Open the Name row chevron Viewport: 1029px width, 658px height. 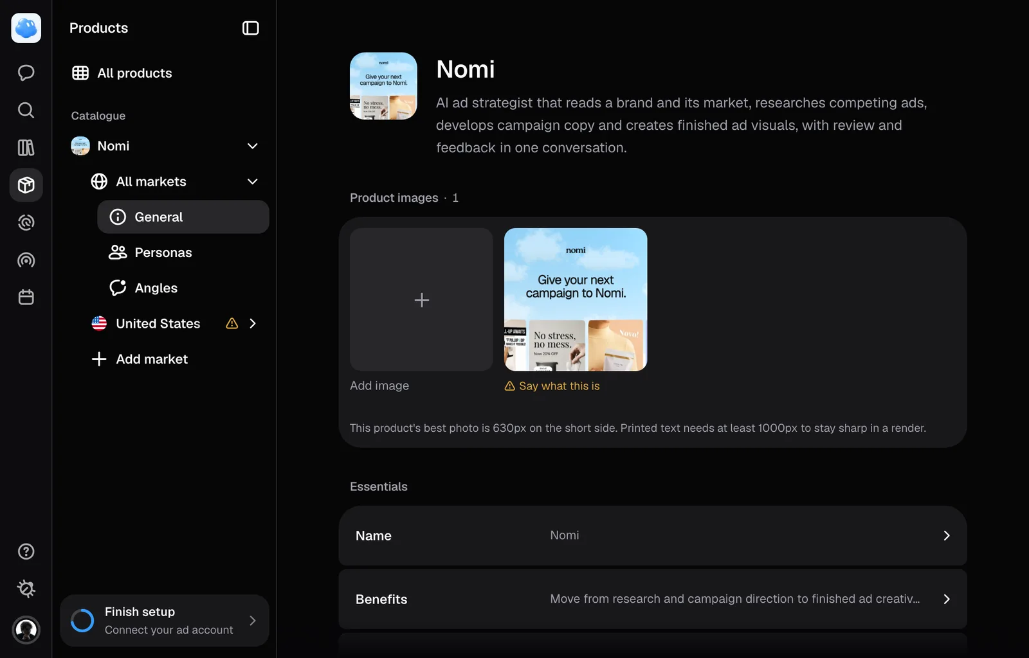(946, 536)
